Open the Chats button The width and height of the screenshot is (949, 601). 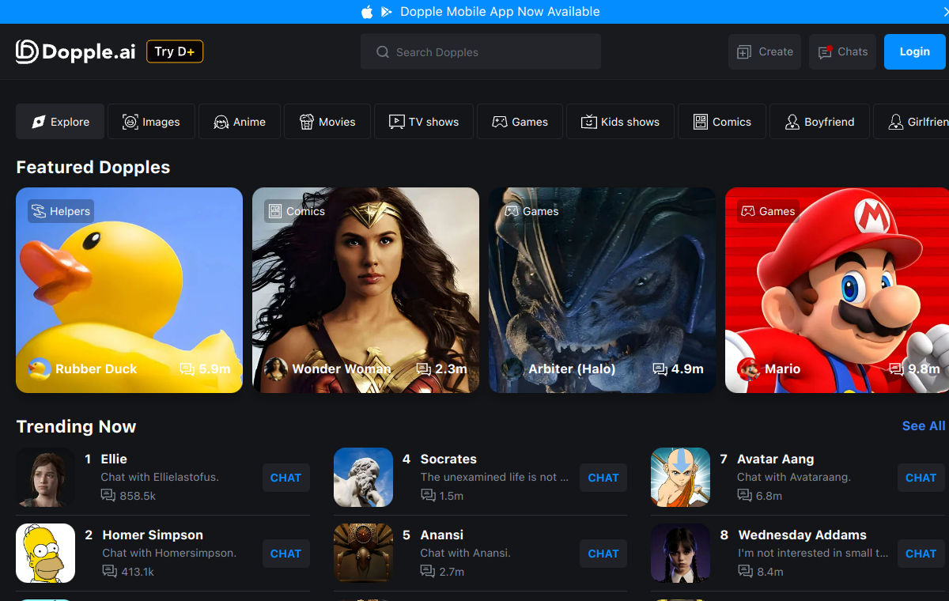(842, 52)
